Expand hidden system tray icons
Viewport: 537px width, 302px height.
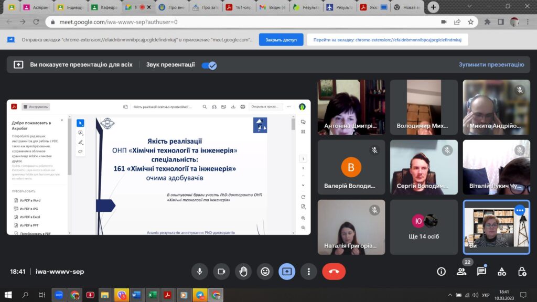point(450,295)
